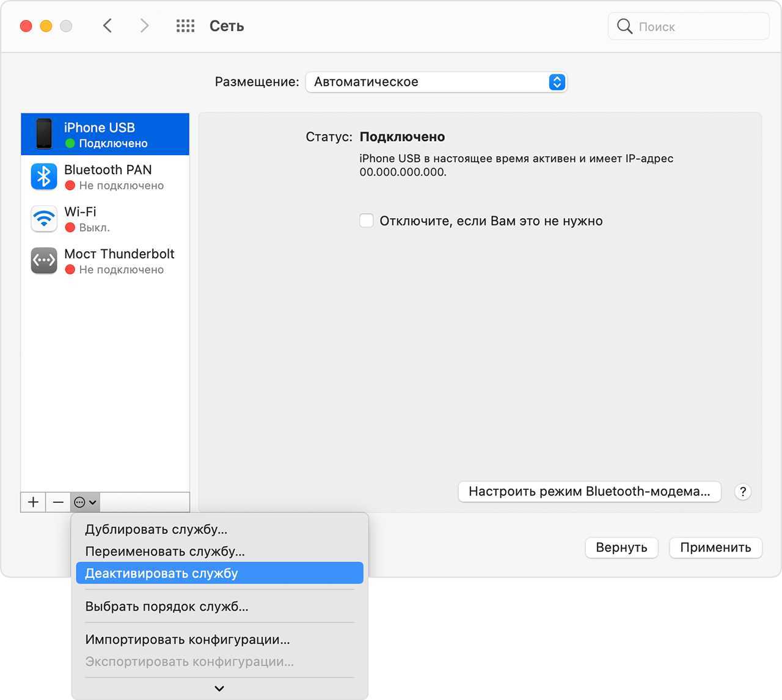The image size is (782, 700).
Task: Choose "Переименовать службу…"
Action: (x=220, y=552)
